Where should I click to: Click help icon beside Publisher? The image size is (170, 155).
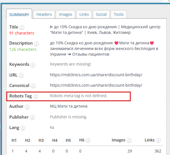click(x=32, y=117)
